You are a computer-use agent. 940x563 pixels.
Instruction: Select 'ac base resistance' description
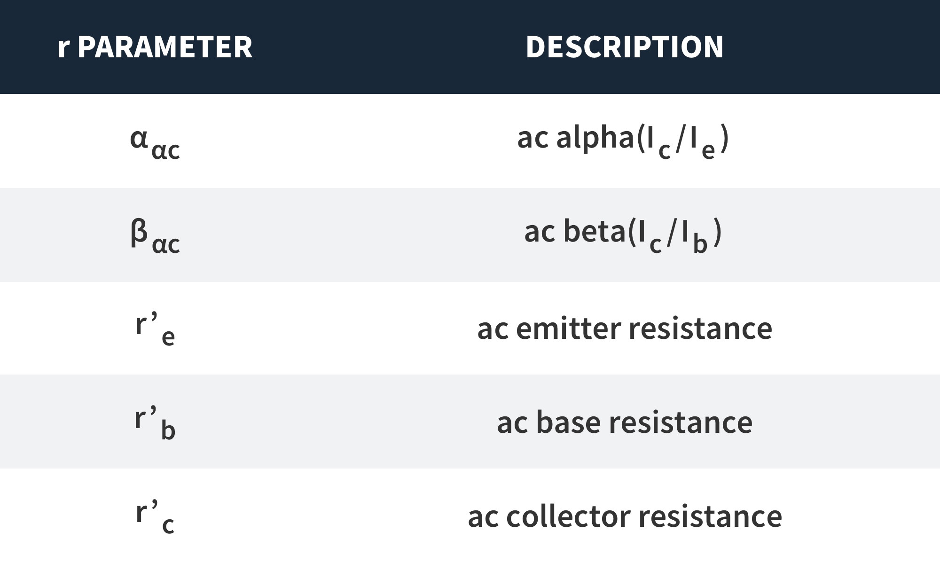click(x=625, y=422)
